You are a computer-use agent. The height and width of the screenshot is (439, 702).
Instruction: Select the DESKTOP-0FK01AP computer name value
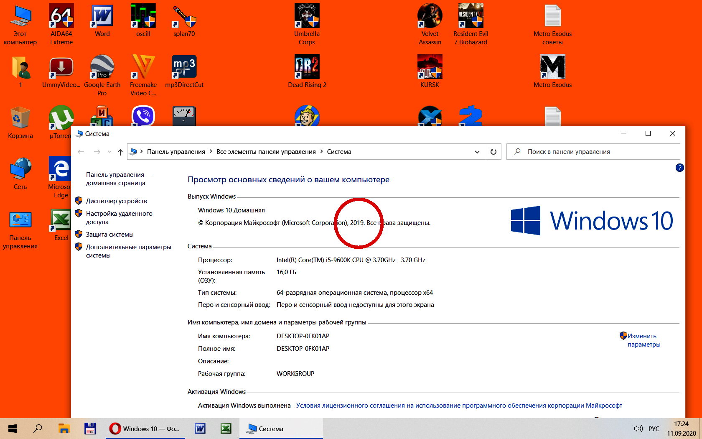(303, 336)
